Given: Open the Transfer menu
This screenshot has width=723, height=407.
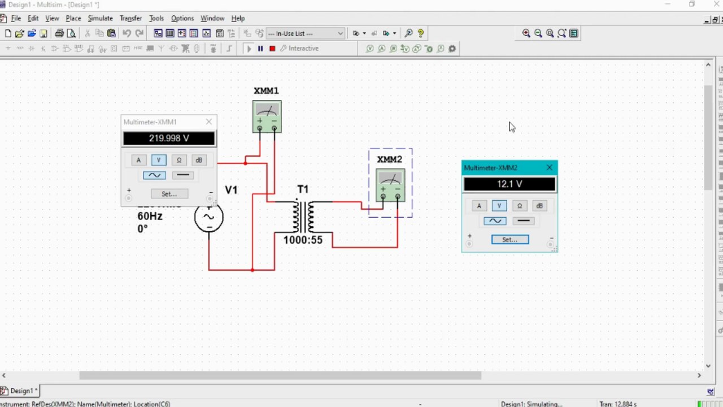Looking at the screenshot, I should (130, 18).
